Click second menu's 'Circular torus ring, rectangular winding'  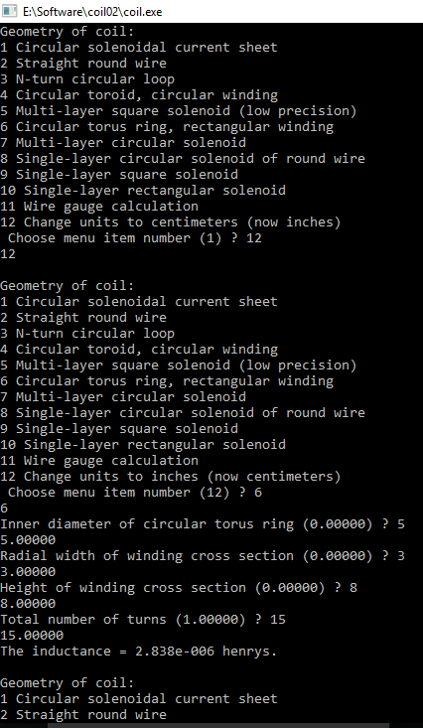(x=167, y=381)
